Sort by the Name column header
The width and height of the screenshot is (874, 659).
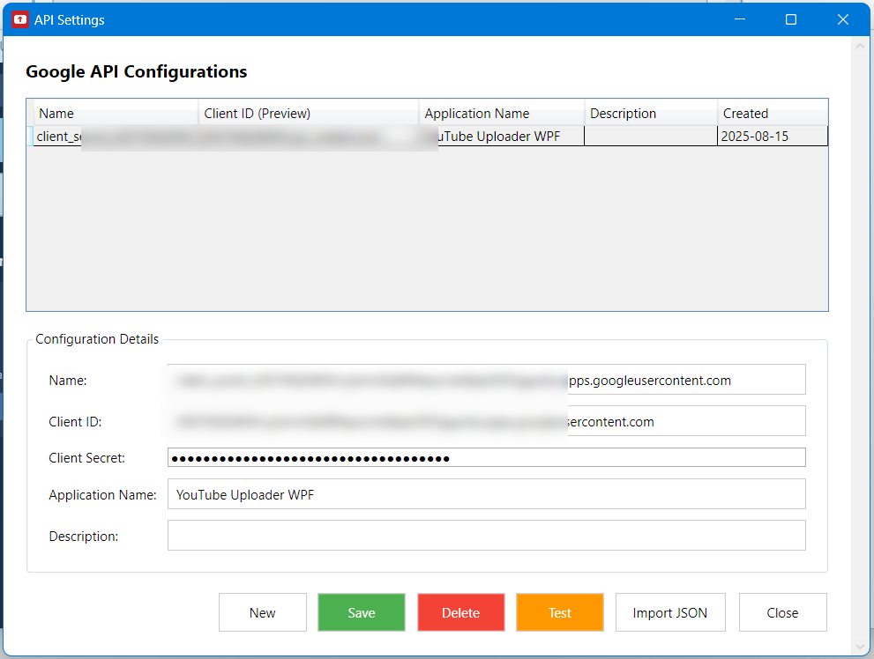[x=116, y=113]
